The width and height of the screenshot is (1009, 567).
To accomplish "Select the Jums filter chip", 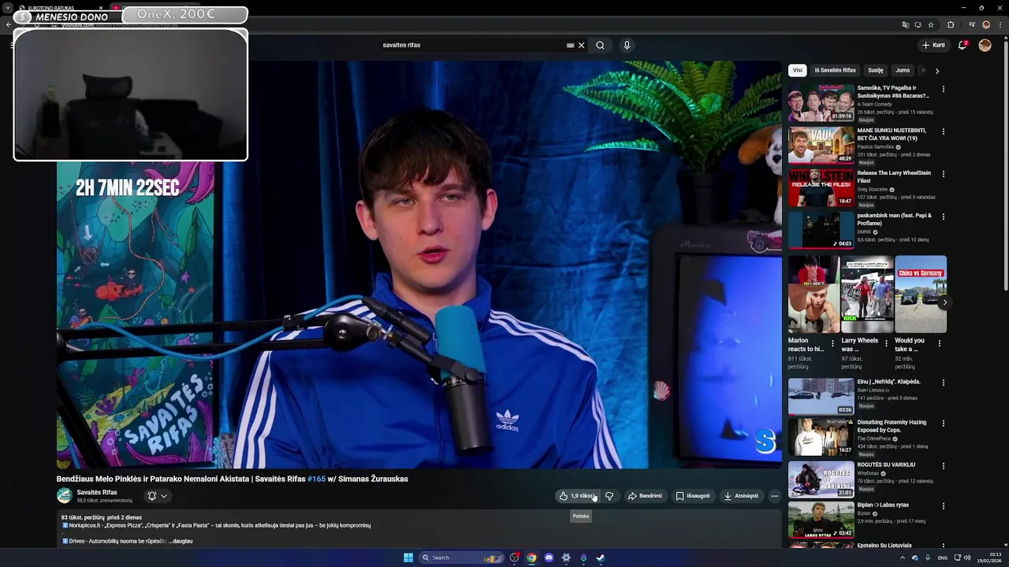I will tap(903, 70).
